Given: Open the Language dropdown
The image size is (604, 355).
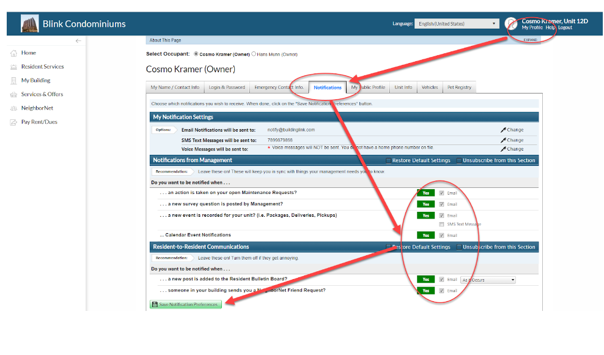Looking at the screenshot, I should pos(457,23).
